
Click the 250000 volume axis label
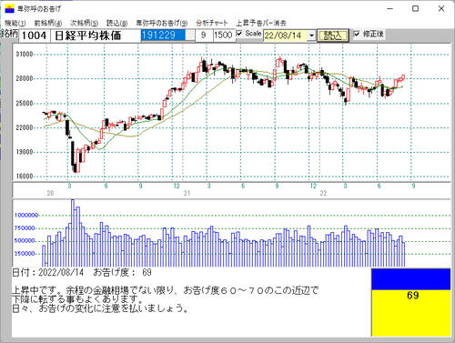click(25, 254)
